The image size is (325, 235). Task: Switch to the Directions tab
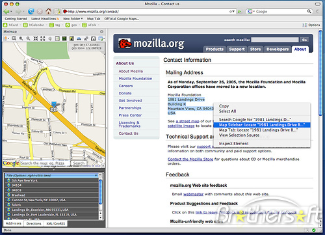coord(34,223)
